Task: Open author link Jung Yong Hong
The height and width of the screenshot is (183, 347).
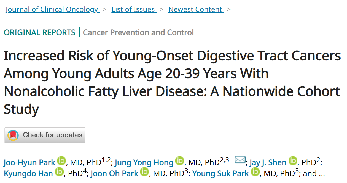Action: pos(144,162)
